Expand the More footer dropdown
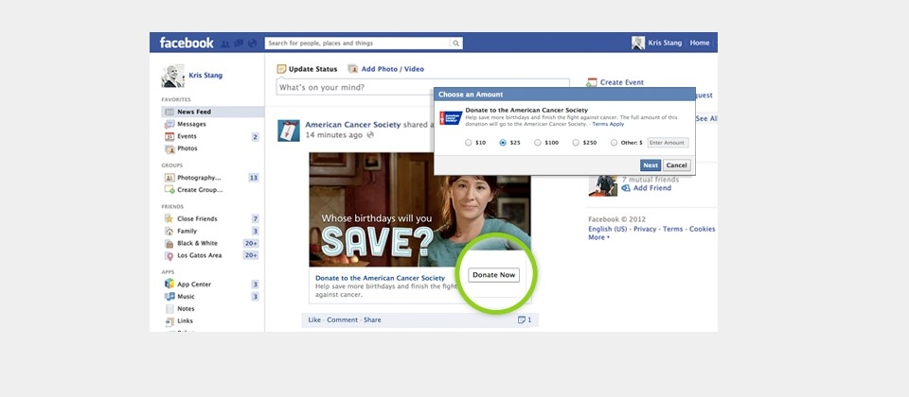 coord(598,238)
